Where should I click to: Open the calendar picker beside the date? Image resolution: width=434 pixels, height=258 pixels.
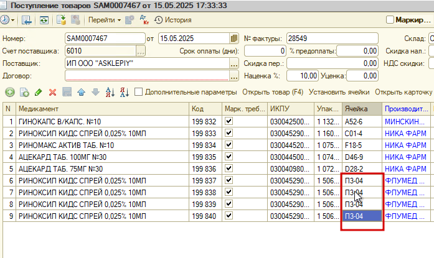pos(234,39)
